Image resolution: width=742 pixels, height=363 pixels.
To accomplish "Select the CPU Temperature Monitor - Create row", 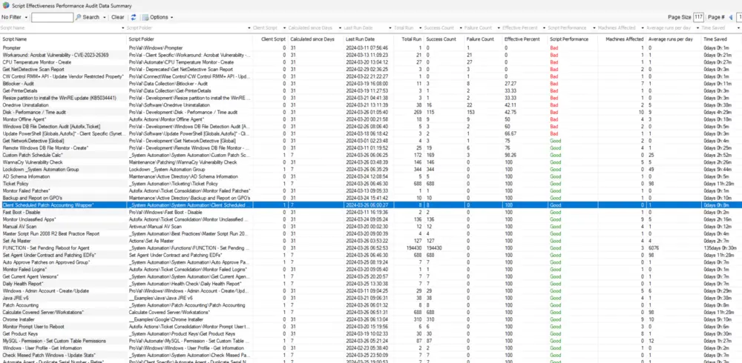I will (371, 62).
